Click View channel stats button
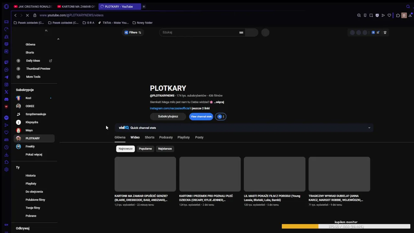414x233 pixels. pos(201,116)
